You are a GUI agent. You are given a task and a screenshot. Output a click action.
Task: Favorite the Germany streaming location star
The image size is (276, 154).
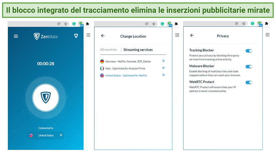tap(163, 61)
